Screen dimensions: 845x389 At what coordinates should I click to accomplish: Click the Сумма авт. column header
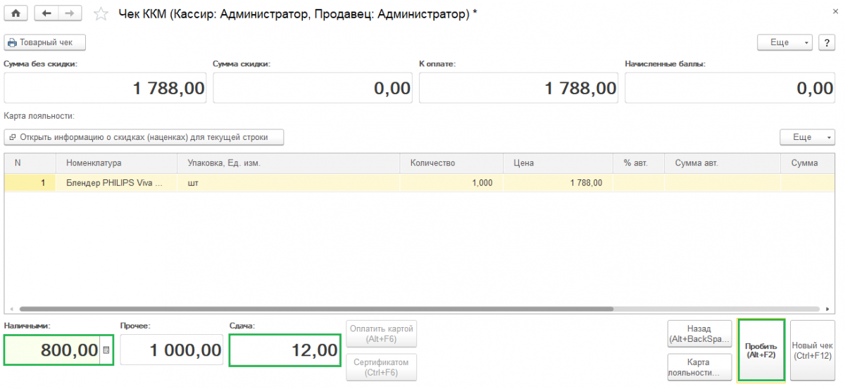click(x=722, y=163)
